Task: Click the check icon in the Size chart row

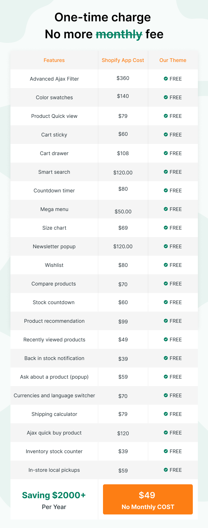Action: 166,228
